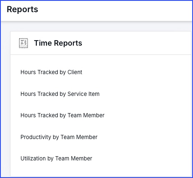The height and width of the screenshot is (178, 193).
Task: Open Hours Tracked by Client report
Action: [x=51, y=72]
